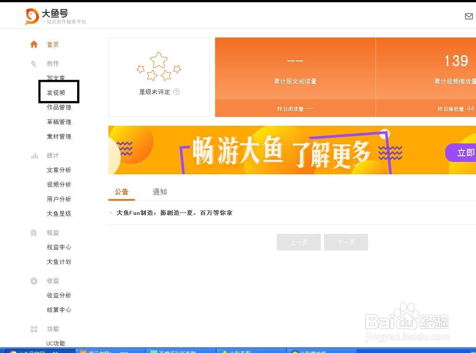Screen dimensions: 476x353
Task: Click 星级未评定 label
Action: pos(155,92)
